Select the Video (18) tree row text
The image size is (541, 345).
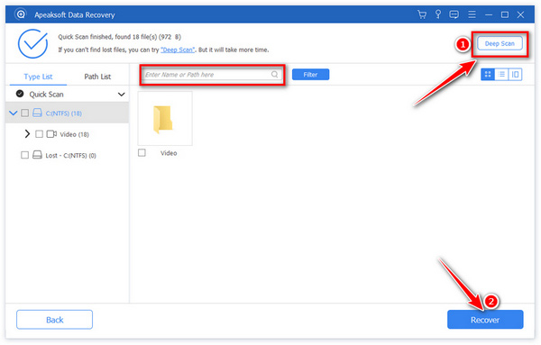(x=74, y=134)
